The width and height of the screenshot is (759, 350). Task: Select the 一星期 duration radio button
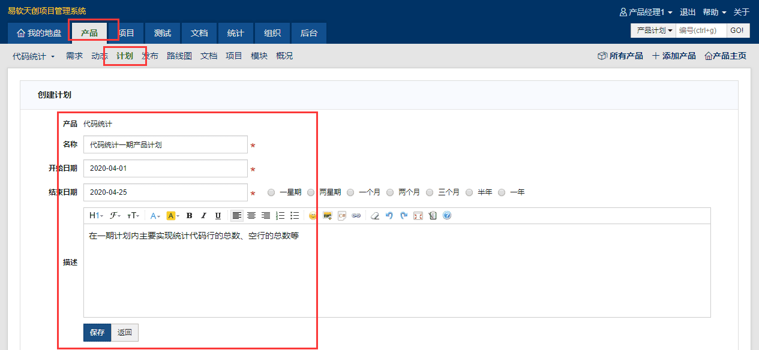click(x=271, y=192)
